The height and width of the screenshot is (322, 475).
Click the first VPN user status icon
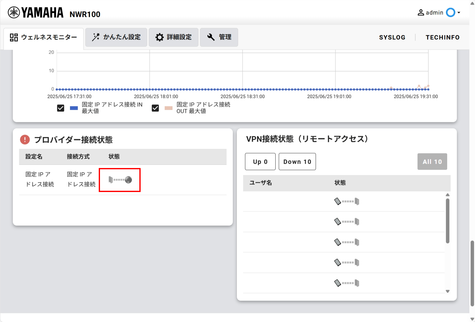tap(346, 201)
